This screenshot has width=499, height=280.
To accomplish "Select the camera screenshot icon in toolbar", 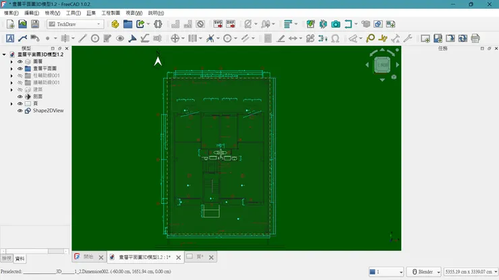I will 335,24.
